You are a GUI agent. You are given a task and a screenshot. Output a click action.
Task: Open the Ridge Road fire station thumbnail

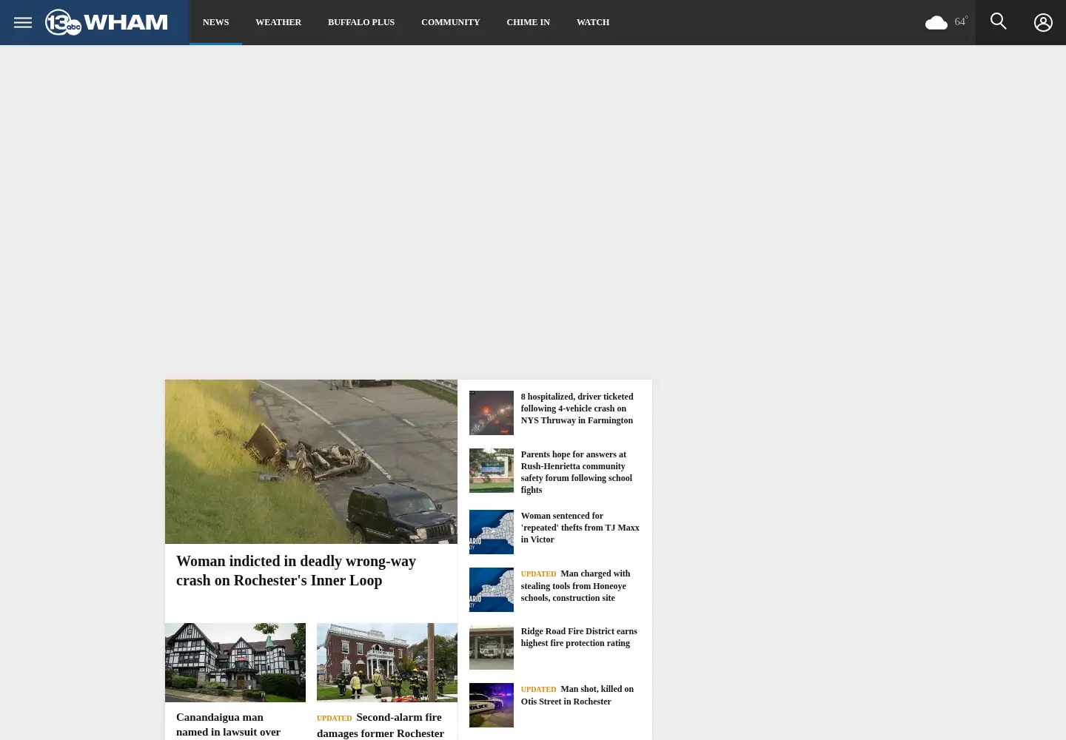point(492,647)
